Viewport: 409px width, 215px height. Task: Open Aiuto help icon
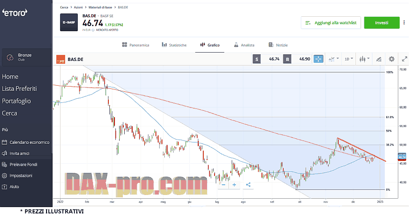pos(5,187)
